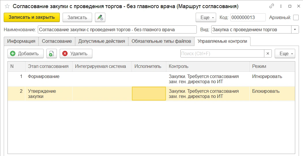Click Записать и закрыть button

tap(32, 17)
